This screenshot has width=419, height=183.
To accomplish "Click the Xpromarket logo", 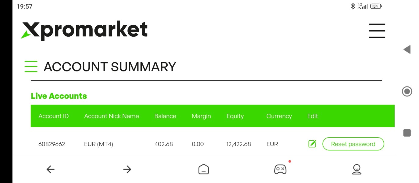I will pos(85,30).
